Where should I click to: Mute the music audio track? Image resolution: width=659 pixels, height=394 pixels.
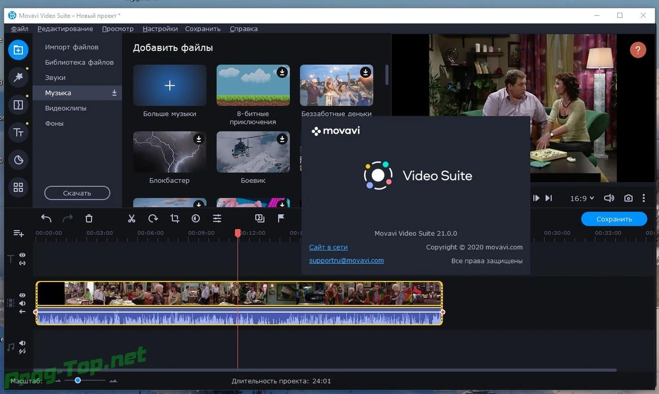pyautogui.click(x=23, y=343)
